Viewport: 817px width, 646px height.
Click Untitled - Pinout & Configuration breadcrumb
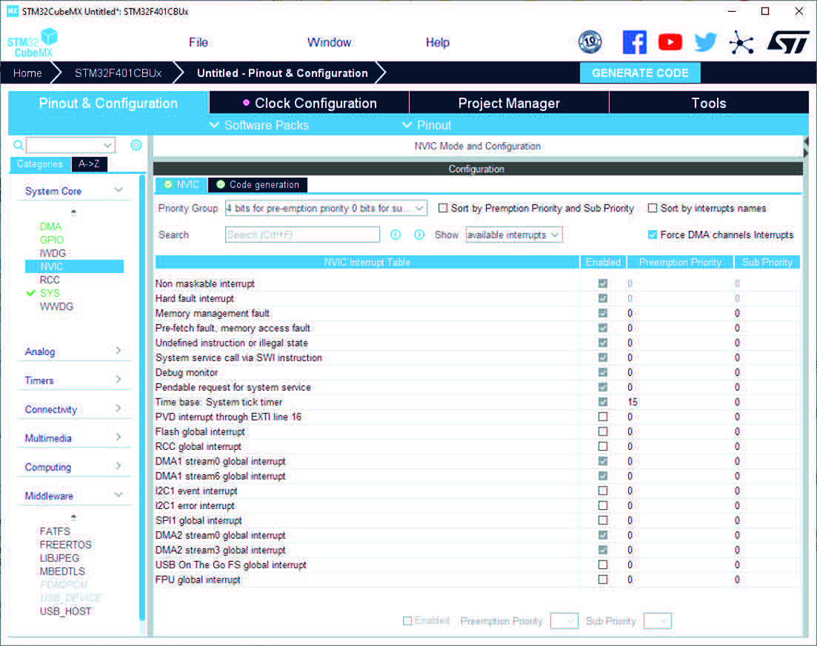click(x=282, y=73)
